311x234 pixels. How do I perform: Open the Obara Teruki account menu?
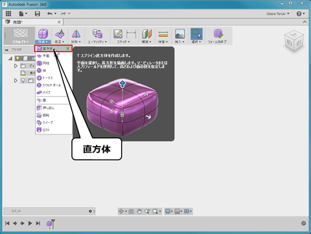[x=277, y=14]
